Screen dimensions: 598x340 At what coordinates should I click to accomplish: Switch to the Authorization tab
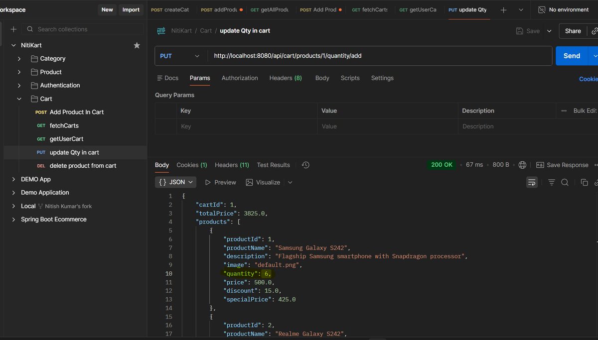click(x=240, y=78)
